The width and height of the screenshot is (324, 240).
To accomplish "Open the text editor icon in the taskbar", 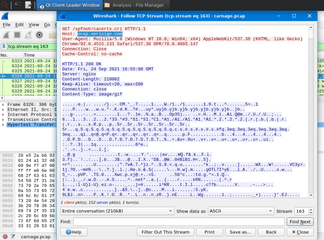I will 28,5.
